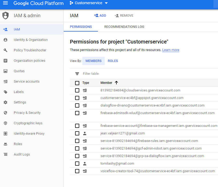Toggle Member column sort arrow
The height and width of the screenshot is (187, 218).
point(116,83)
